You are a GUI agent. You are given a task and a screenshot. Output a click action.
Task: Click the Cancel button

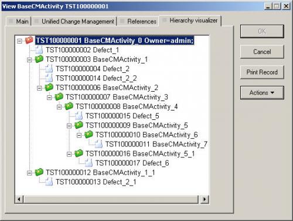pyautogui.click(x=262, y=52)
